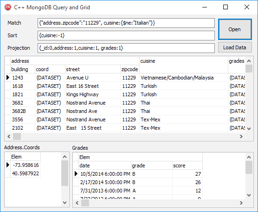Click the street column header
This screenshot has width=258, height=212.
point(93,69)
